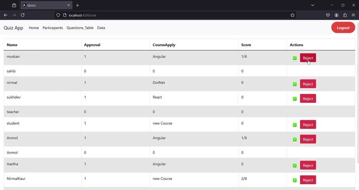Click the localhost:4200/rule address bar
Viewport: 359px width, 190px height.
pos(175,15)
